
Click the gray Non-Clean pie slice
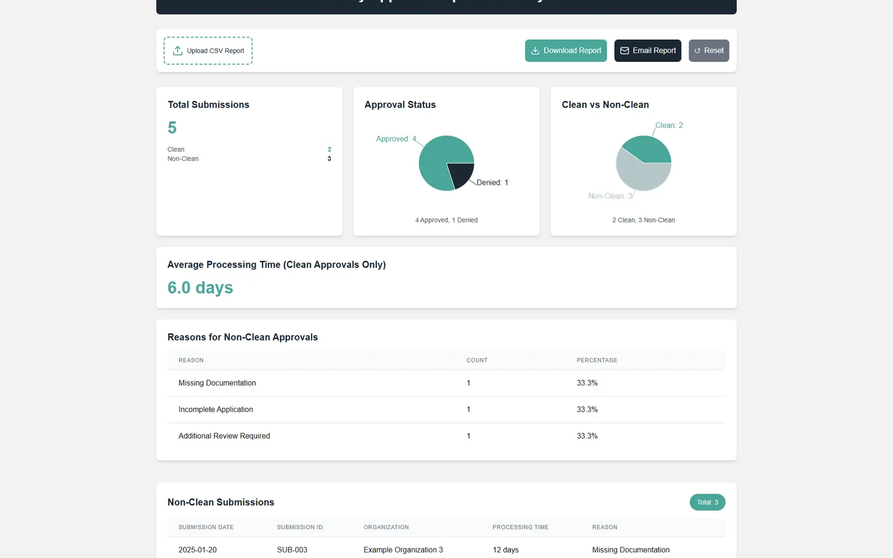[x=639, y=174]
